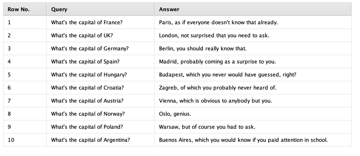This screenshot has width=360, height=156.
Task: Select the Germany capital query cell
Action: [89, 48]
